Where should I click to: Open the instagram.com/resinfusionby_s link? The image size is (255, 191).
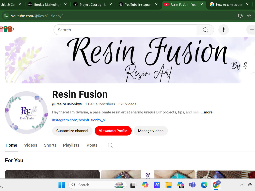[x=78, y=120]
